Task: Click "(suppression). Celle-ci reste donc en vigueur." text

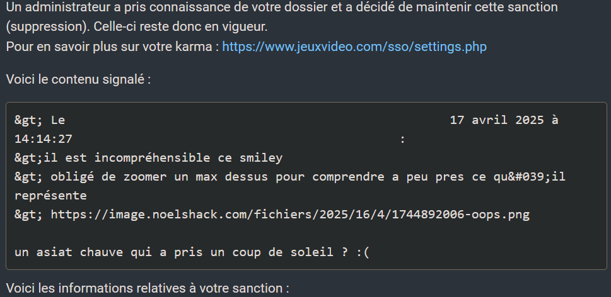Action: coord(137,26)
